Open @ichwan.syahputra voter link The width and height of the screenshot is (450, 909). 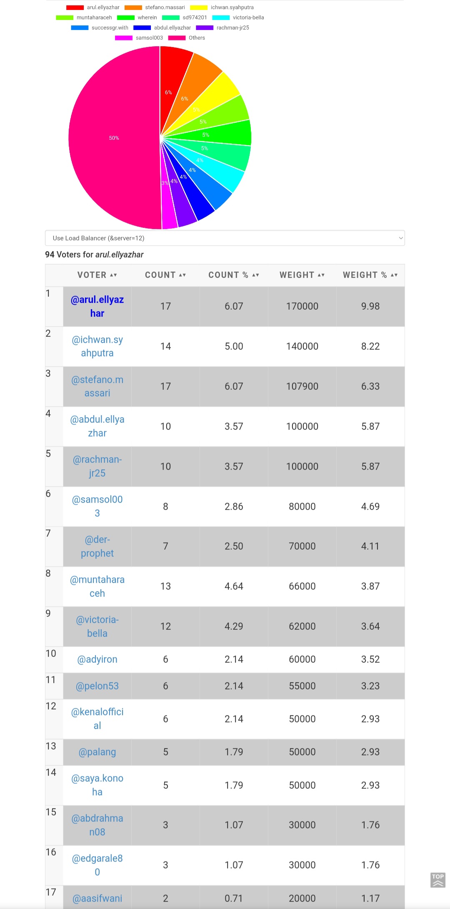click(x=97, y=346)
